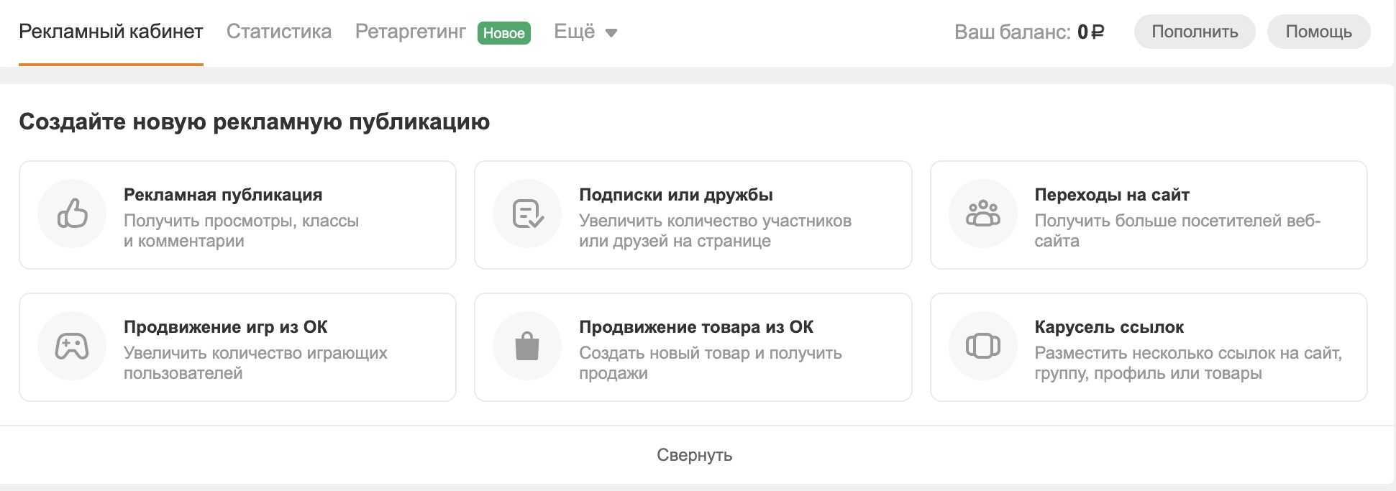
Task: Click the thumbs-up icon for Рекламная публикация
Action: pyautogui.click(x=72, y=214)
